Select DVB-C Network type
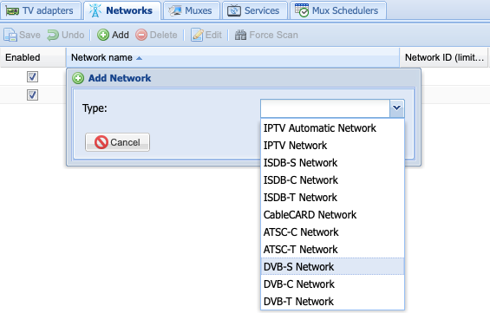490x326 pixels. coord(332,284)
